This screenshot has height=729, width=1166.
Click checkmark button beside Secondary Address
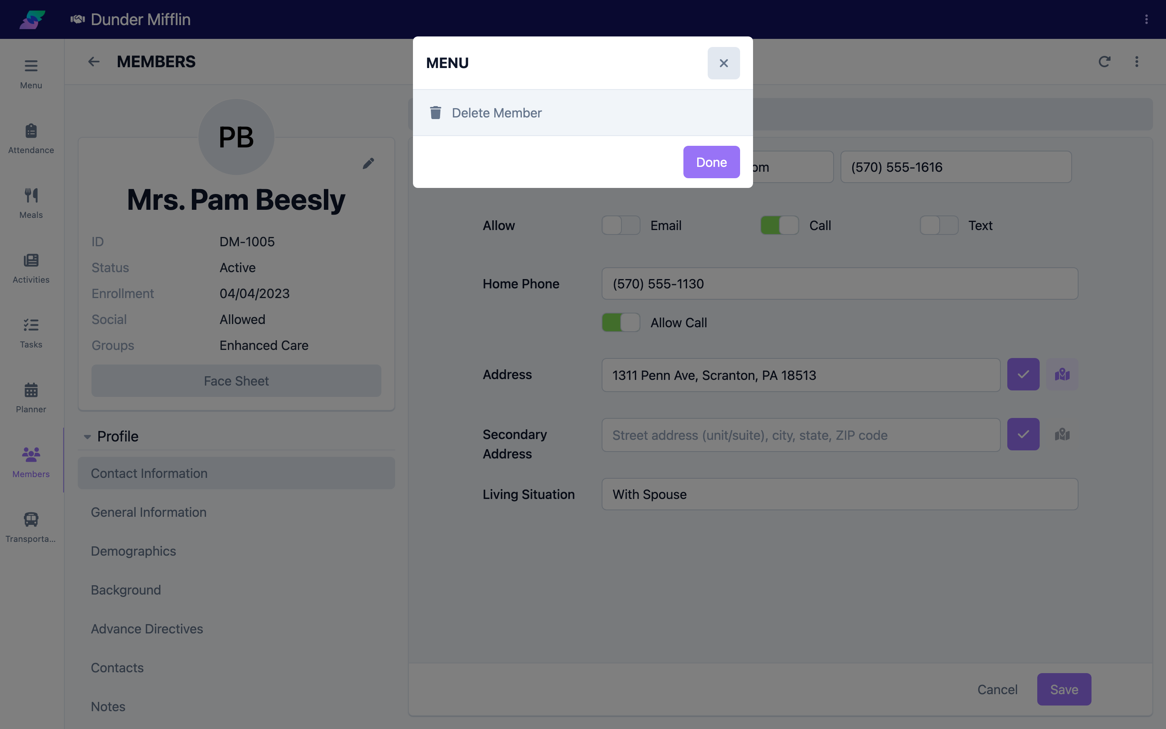[x=1023, y=435]
